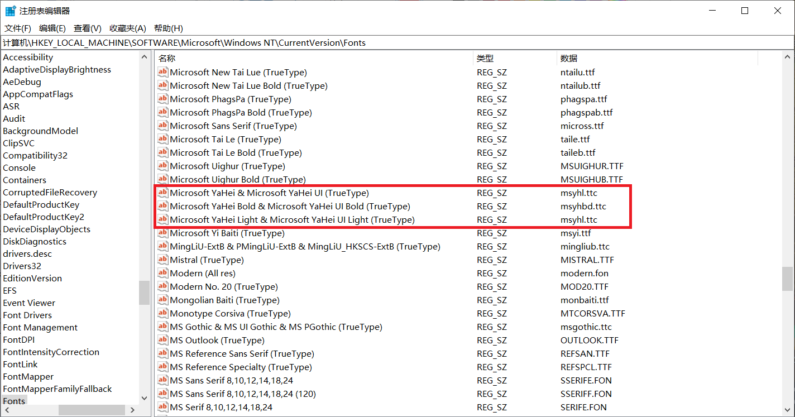
Task: Click the ab icon of Microsoft YaHei Bold entry
Action: coord(163,206)
